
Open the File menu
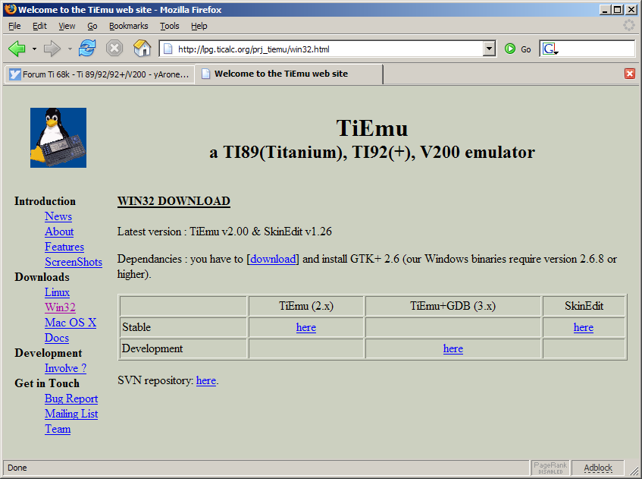click(x=14, y=26)
